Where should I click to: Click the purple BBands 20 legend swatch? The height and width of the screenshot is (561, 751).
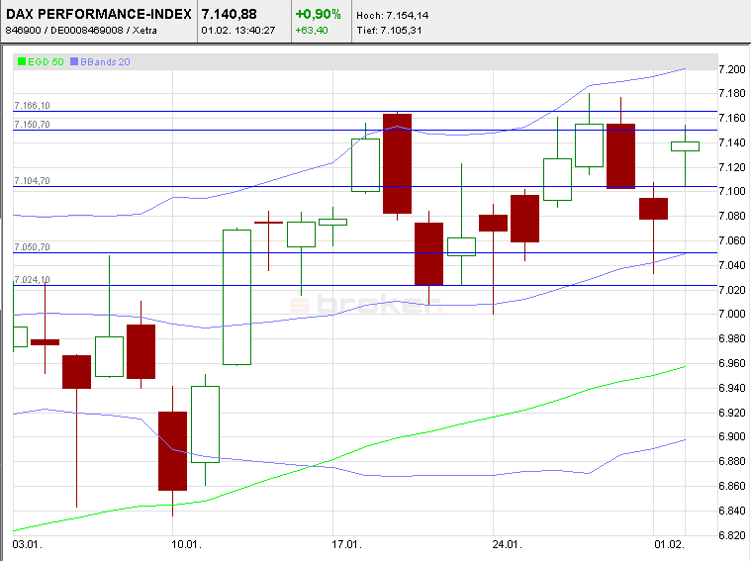coord(74,61)
